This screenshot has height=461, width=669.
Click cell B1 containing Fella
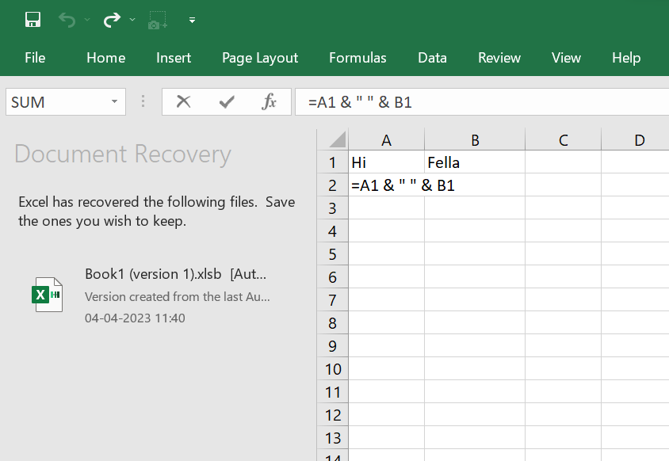click(x=475, y=162)
